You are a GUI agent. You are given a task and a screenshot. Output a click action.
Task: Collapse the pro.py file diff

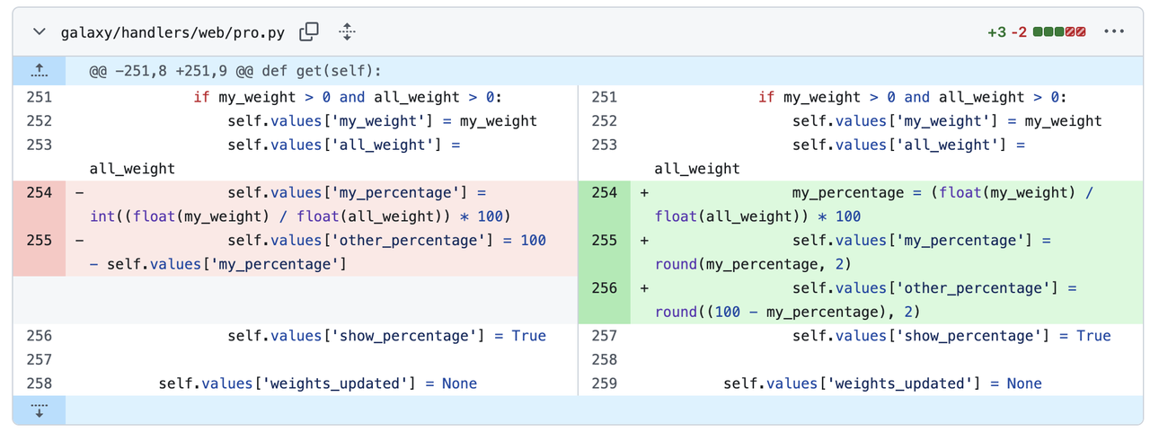(x=39, y=32)
